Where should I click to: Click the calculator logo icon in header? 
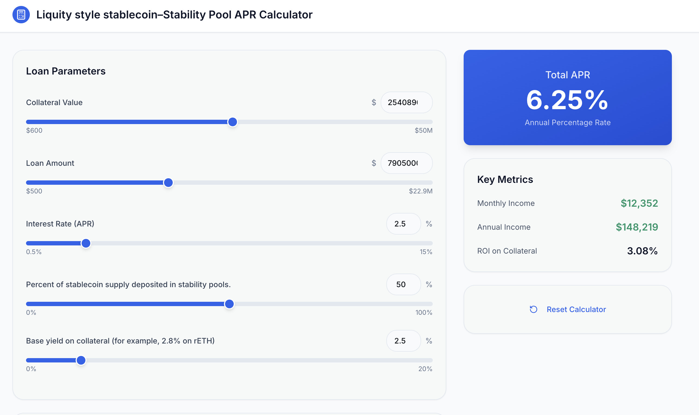(x=21, y=15)
